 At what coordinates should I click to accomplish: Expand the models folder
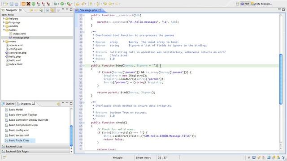tap(4, 26)
